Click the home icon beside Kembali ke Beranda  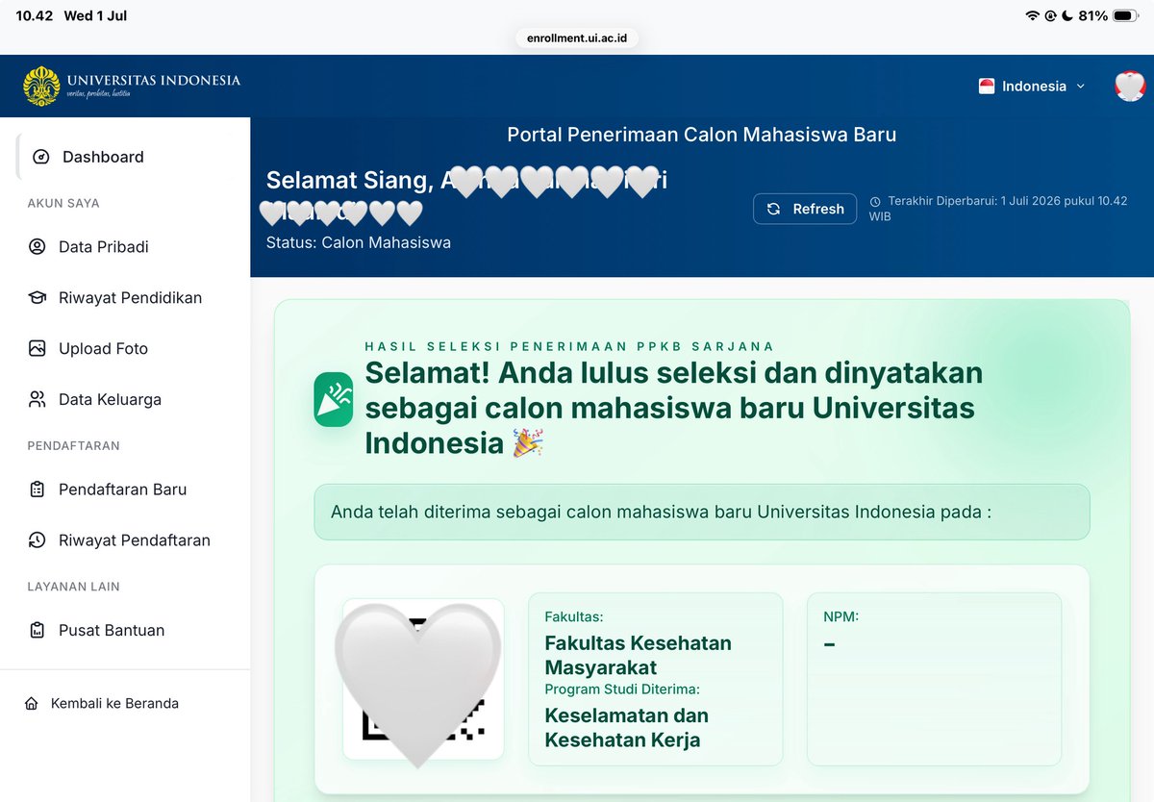tap(32, 703)
